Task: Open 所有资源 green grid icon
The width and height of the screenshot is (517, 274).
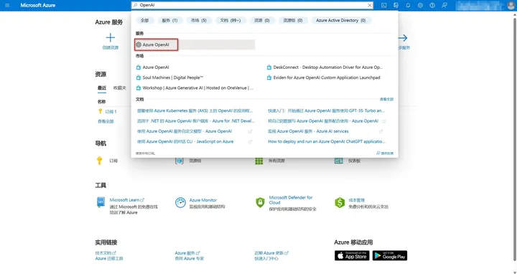Action: [x=258, y=161]
